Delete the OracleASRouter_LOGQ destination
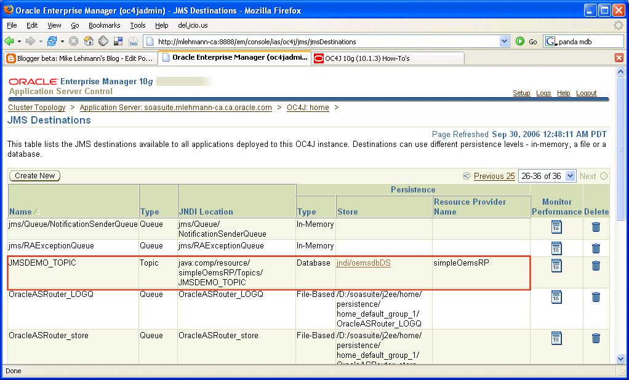 (596, 297)
